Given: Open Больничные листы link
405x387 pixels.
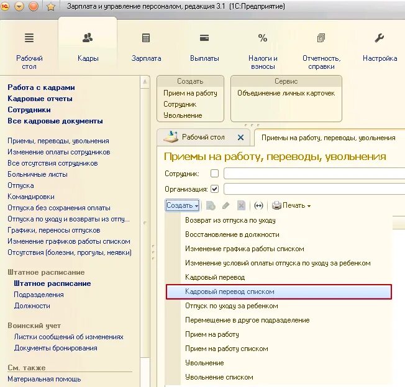Looking at the screenshot, I should point(37,174).
